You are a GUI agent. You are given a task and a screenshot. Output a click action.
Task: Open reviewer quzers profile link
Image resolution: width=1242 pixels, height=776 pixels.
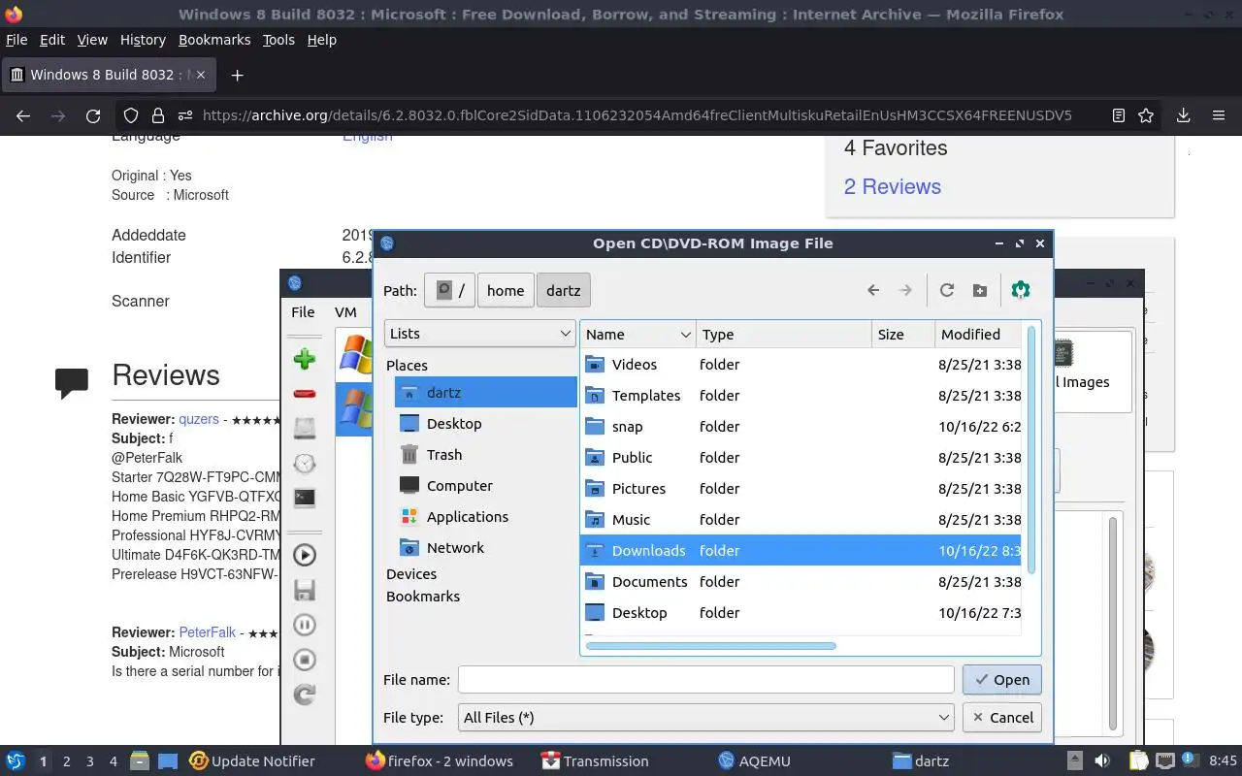(x=199, y=419)
